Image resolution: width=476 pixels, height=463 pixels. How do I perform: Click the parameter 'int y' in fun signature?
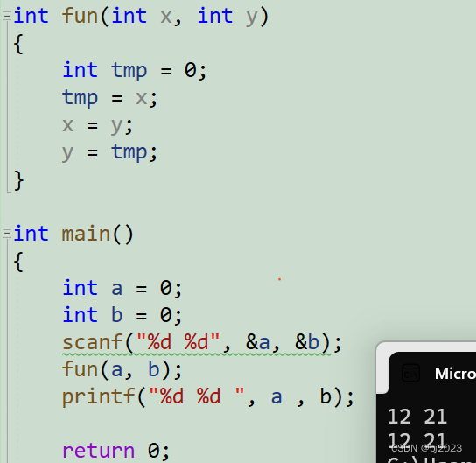pos(228,16)
